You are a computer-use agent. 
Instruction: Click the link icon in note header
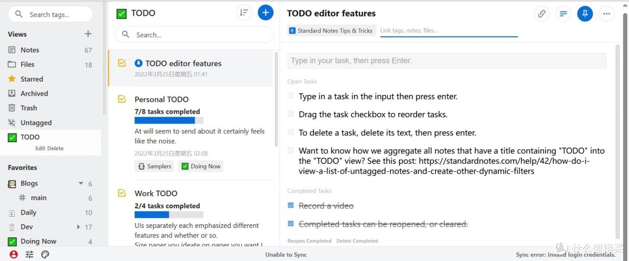coord(542,13)
